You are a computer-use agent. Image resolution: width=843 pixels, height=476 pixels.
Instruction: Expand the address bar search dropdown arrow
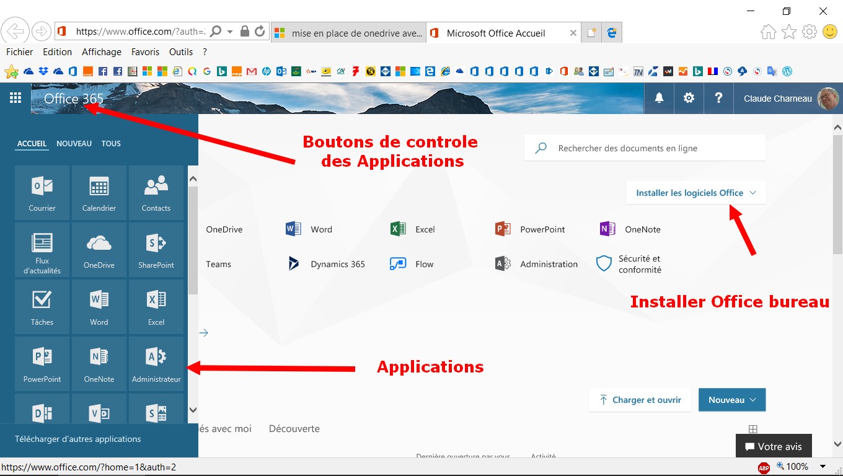pos(230,32)
